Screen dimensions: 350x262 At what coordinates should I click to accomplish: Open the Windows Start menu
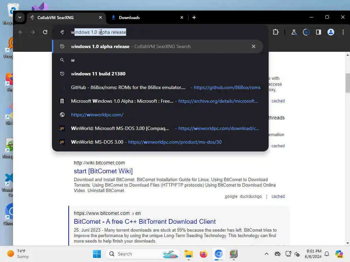(x=97, y=254)
